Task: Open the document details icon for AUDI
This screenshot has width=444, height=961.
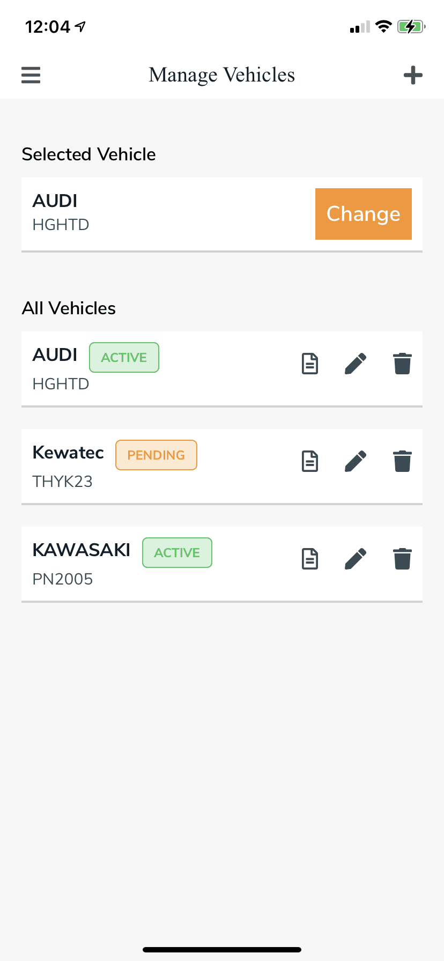Action: [309, 363]
